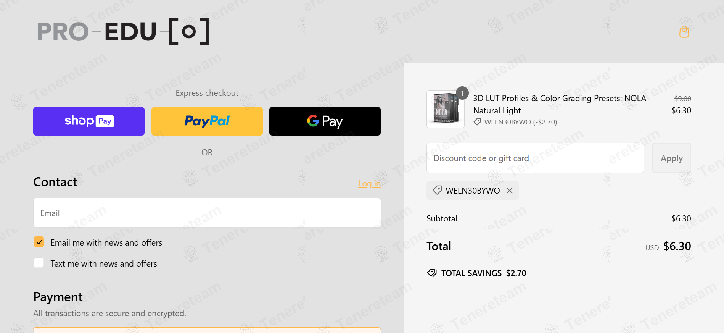The width and height of the screenshot is (724, 333).
Task: Click the discount tag icon on WELN30BYWO chip
Action: pyautogui.click(x=437, y=190)
